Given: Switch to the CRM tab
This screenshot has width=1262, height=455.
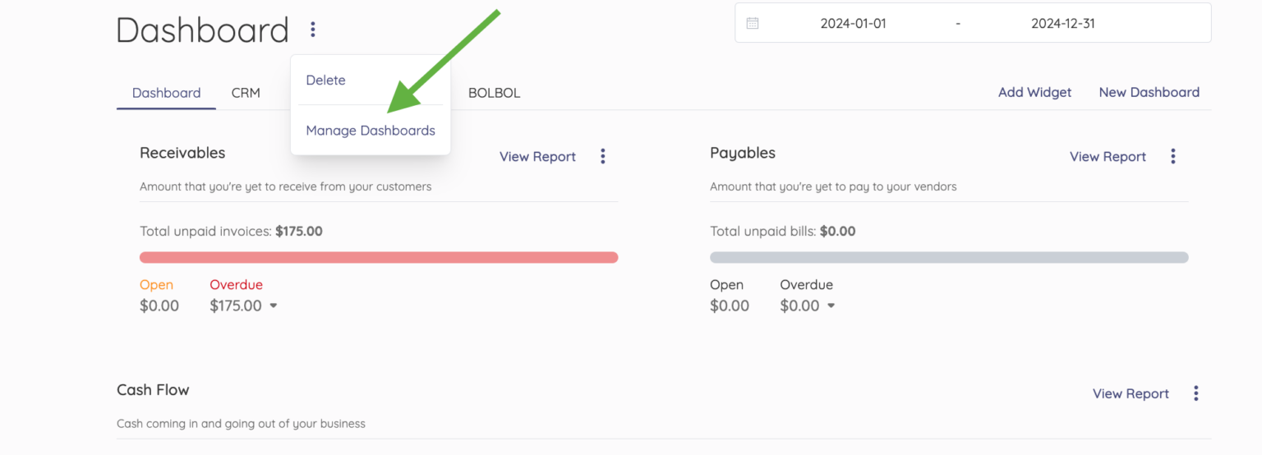Looking at the screenshot, I should [246, 93].
